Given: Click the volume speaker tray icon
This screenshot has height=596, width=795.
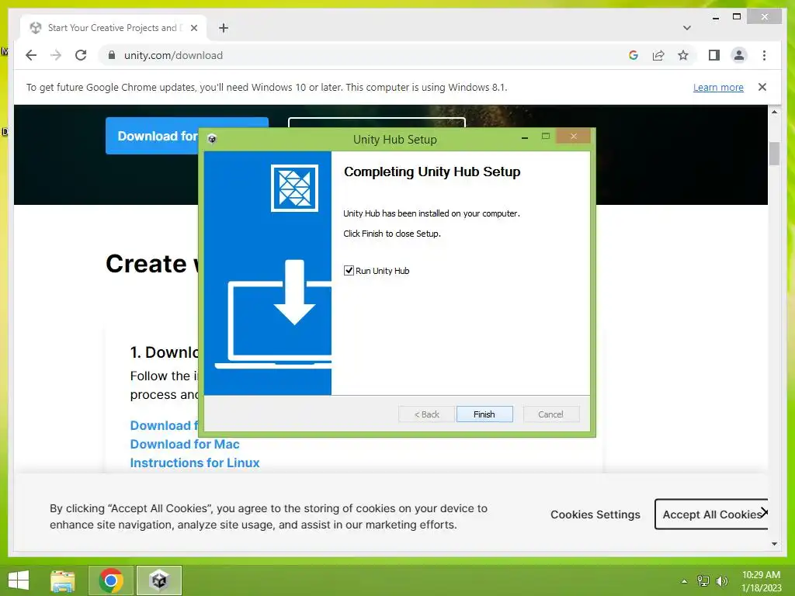Looking at the screenshot, I should (x=721, y=581).
